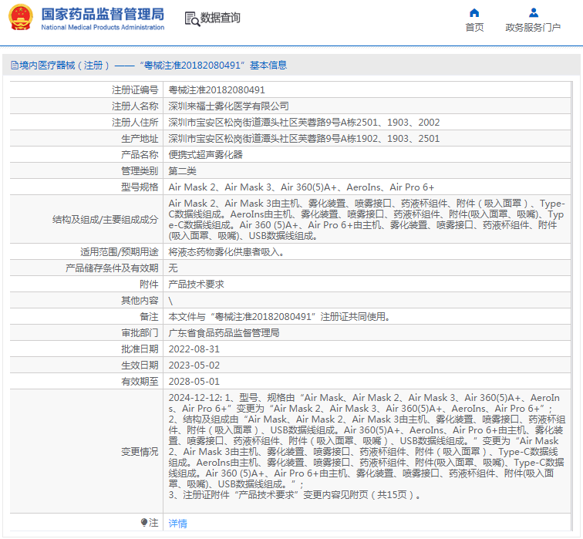Click the 管理类别 row label
The width and height of the screenshot is (583, 539).
point(140,171)
